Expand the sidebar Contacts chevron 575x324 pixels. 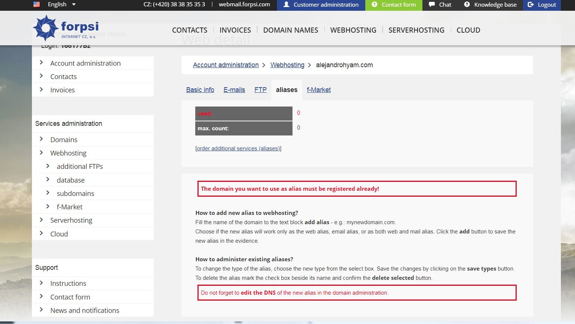(x=41, y=76)
